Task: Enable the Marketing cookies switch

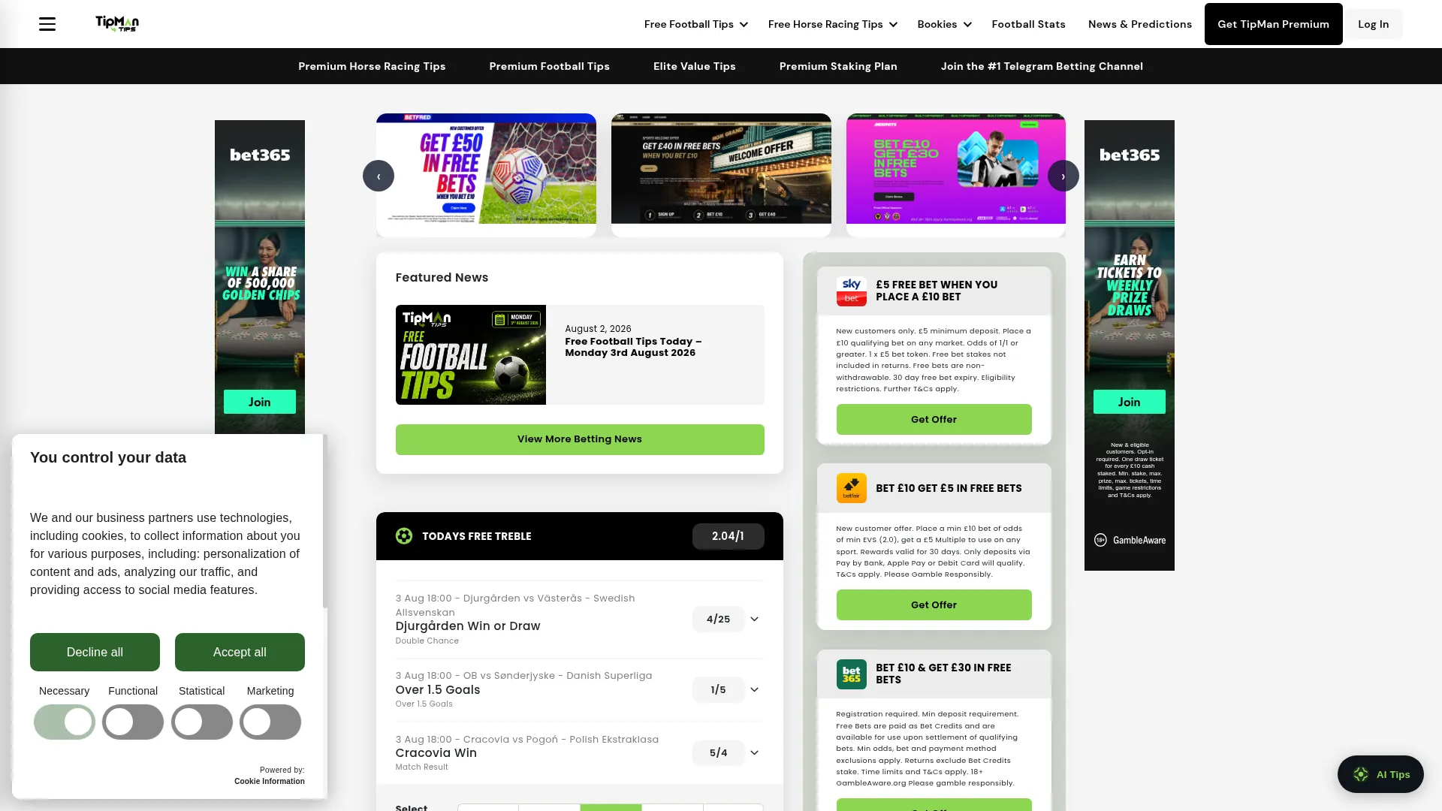Action: pos(270,722)
